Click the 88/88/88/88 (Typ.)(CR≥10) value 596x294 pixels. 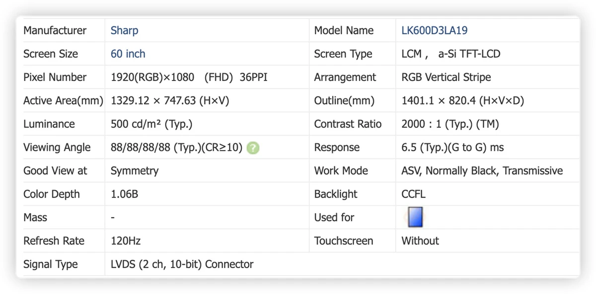click(x=177, y=147)
